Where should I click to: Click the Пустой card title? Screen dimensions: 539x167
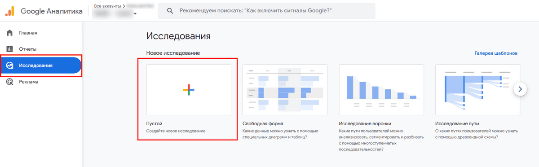154,123
